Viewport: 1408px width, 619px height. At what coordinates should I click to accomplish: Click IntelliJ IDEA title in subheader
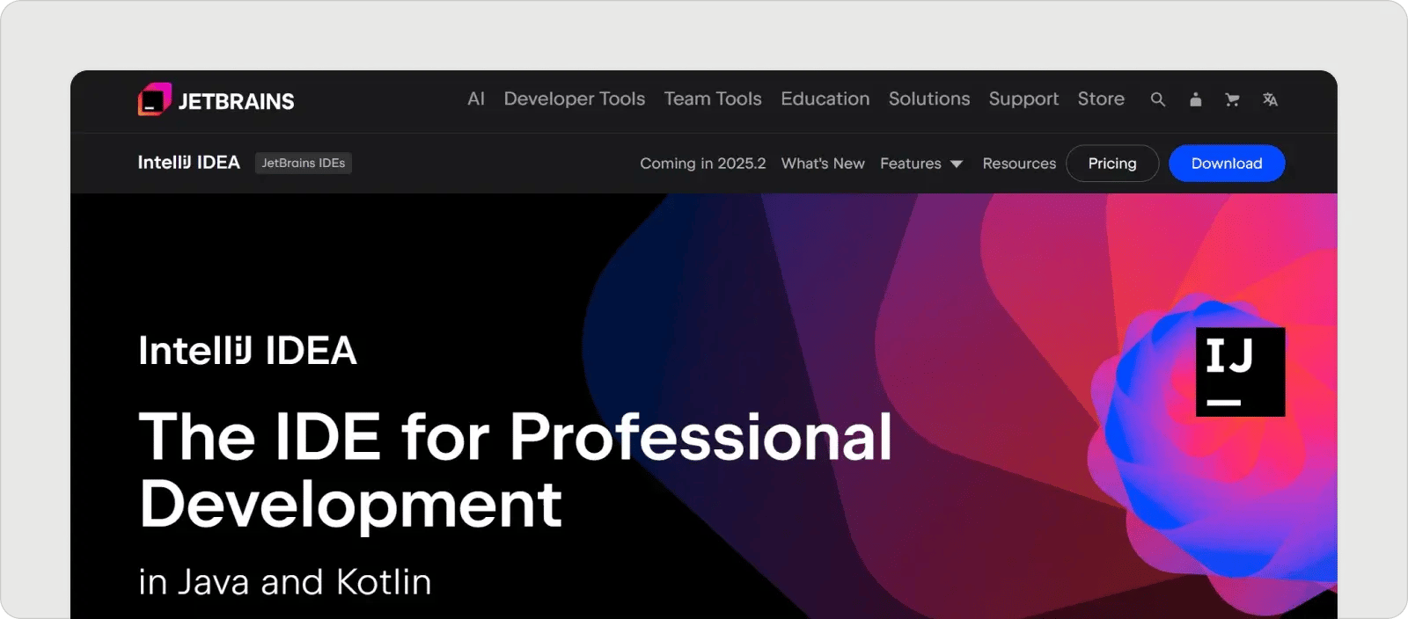(188, 163)
